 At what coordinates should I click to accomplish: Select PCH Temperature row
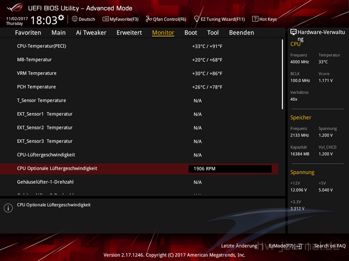[x=139, y=87]
